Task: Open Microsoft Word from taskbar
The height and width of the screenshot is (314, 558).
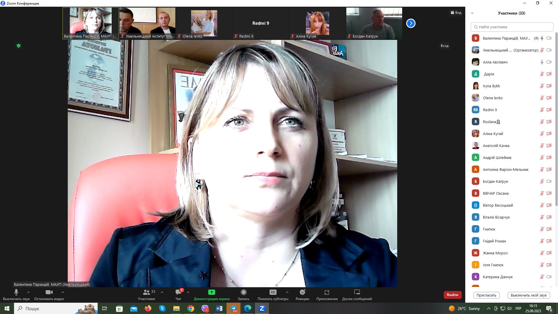Action: point(219,308)
